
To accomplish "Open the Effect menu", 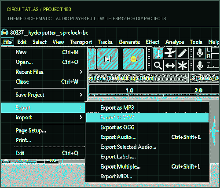I will click(x=153, y=42).
